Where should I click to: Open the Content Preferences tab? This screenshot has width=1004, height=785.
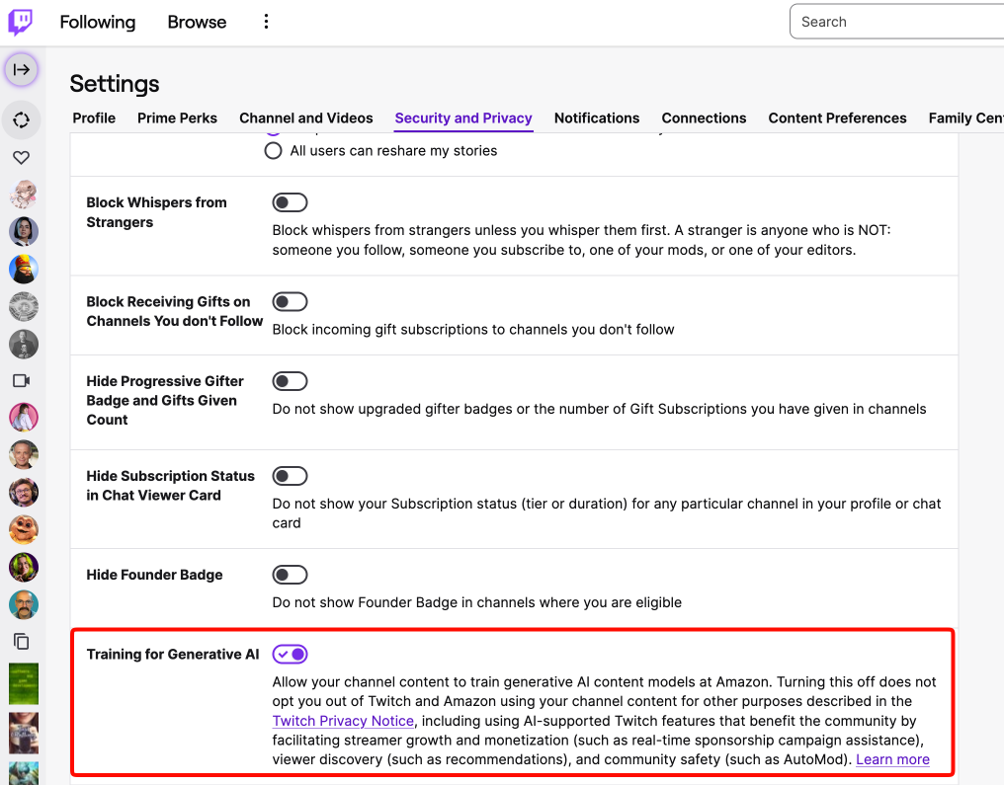click(x=838, y=118)
